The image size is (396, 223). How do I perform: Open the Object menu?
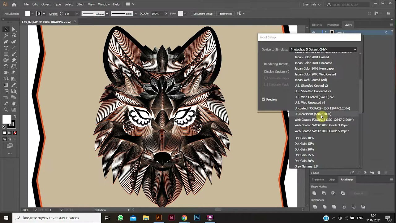point(46,4)
